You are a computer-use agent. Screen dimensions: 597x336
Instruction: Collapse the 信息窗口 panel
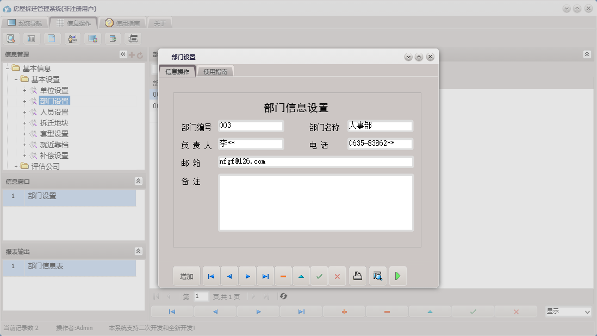point(139,181)
